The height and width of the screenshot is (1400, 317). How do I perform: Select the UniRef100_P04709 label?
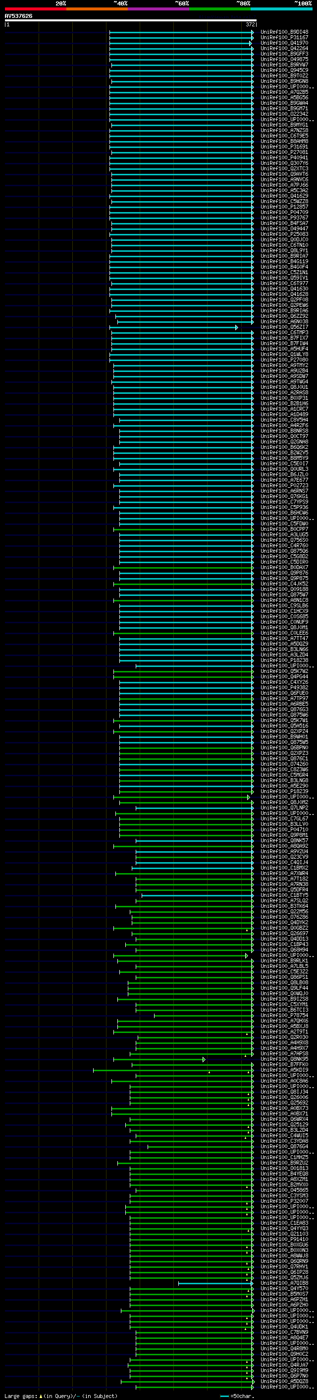(284, 213)
